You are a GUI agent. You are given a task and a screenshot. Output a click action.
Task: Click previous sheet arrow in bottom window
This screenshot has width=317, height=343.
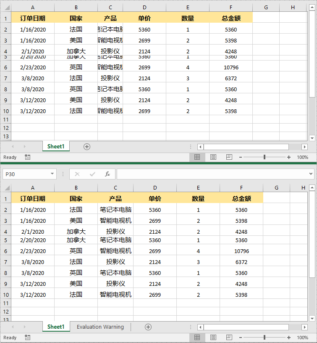[13, 327]
